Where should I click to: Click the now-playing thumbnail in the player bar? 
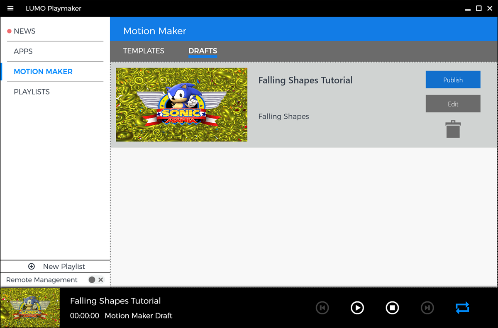[30, 308]
